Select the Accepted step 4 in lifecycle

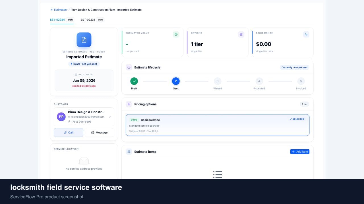pyautogui.click(x=259, y=81)
